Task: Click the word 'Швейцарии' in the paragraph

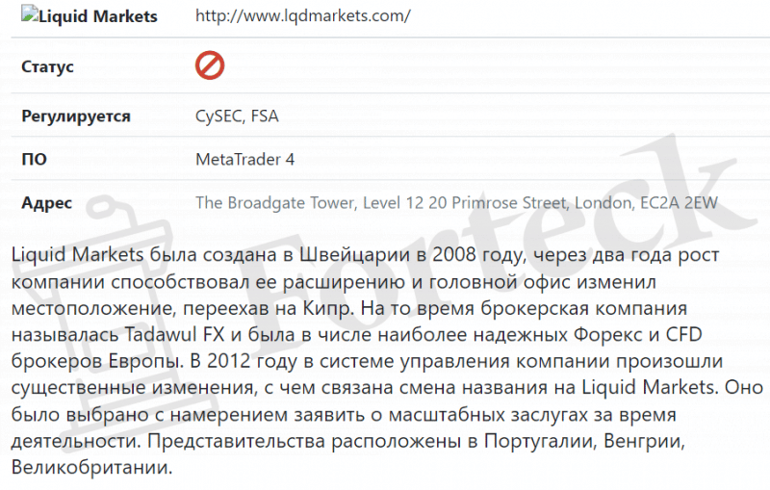Action: point(354,255)
